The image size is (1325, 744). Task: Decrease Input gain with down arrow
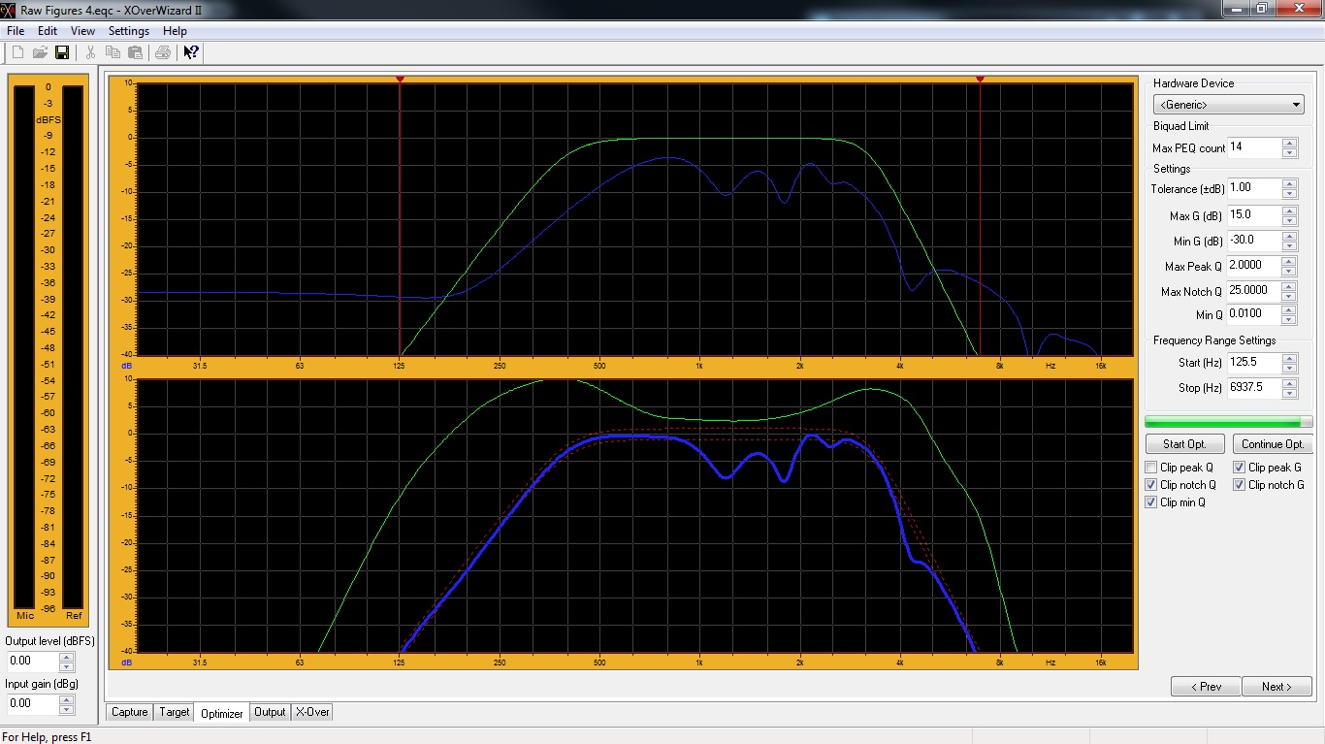[x=66, y=708]
